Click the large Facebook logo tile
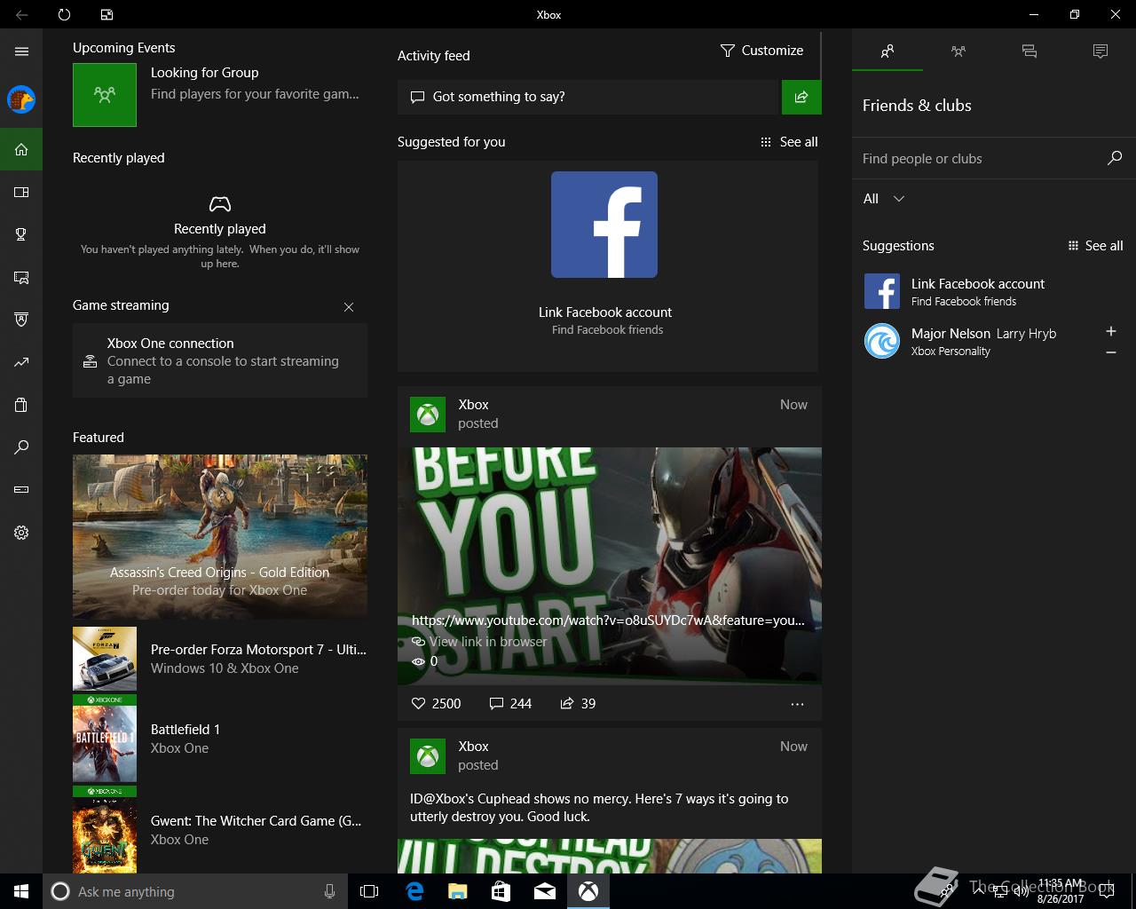 coord(604,225)
